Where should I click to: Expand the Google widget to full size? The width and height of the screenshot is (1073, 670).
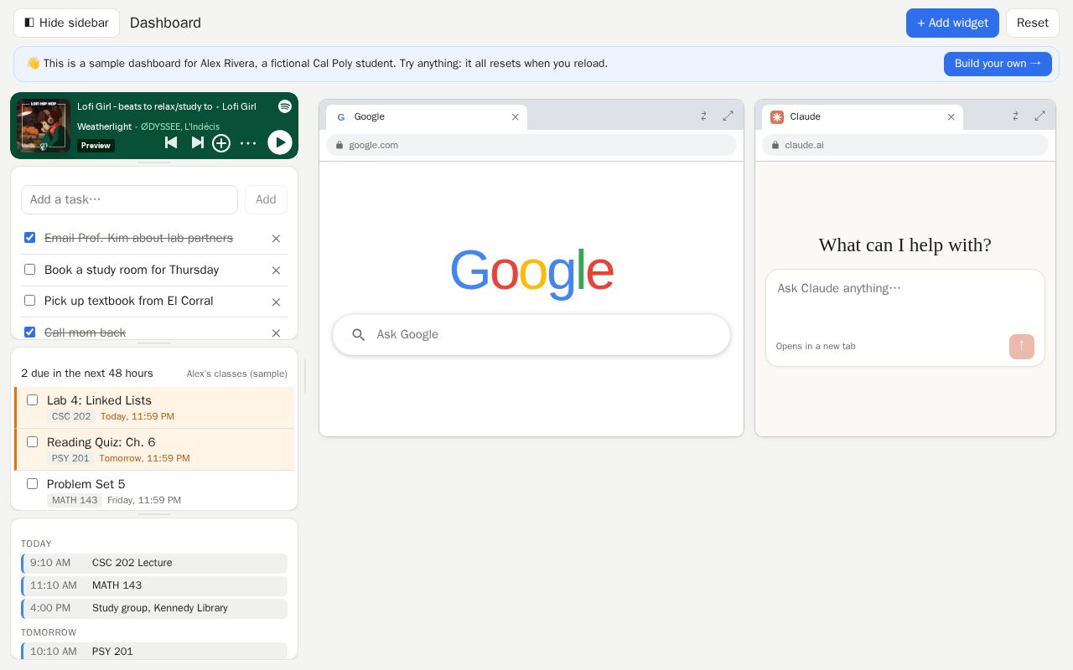728,116
